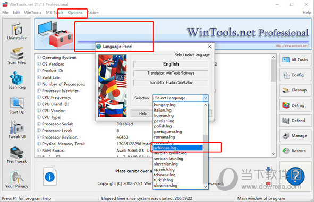Click language list scroll-up arrow
The image size is (314, 202).
pyautogui.click(x=206, y=105)
